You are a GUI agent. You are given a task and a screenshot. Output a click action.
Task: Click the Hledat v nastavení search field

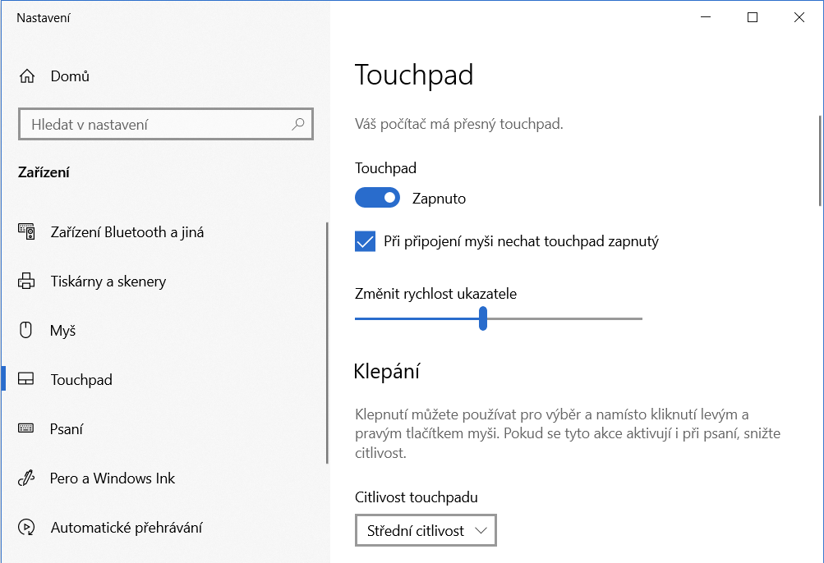[x=166, y=124]
